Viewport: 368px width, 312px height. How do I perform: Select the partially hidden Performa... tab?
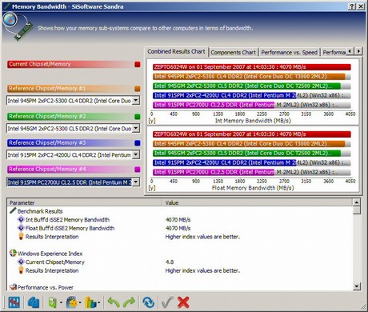tap(334, 52)
